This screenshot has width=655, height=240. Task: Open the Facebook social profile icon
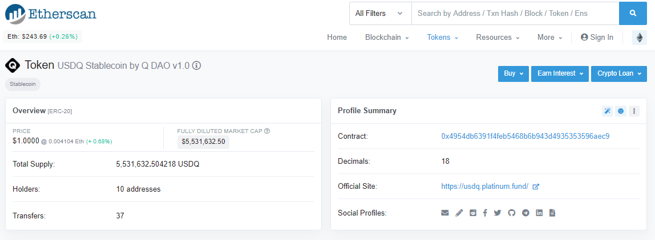(485, 213)
